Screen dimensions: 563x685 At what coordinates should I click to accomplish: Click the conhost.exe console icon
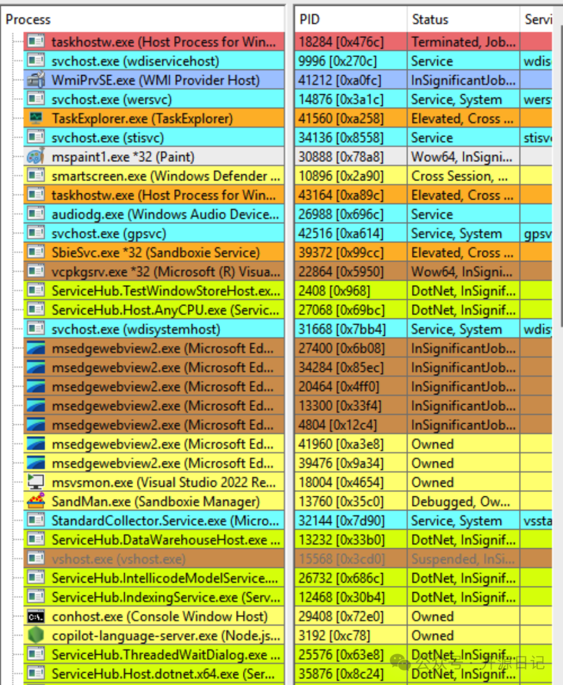pyautogui.click(x=36, y=616)
